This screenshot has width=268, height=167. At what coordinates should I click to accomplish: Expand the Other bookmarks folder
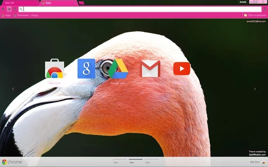tap(255, 15)
